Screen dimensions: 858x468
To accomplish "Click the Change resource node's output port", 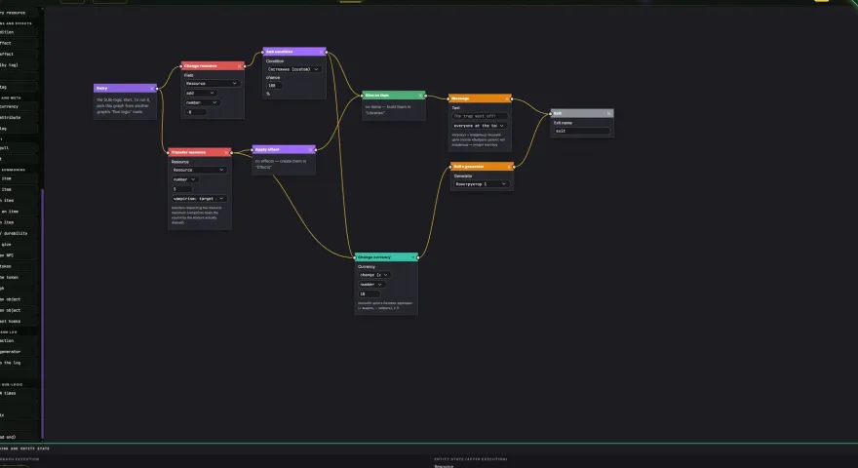I will point(245,65).
